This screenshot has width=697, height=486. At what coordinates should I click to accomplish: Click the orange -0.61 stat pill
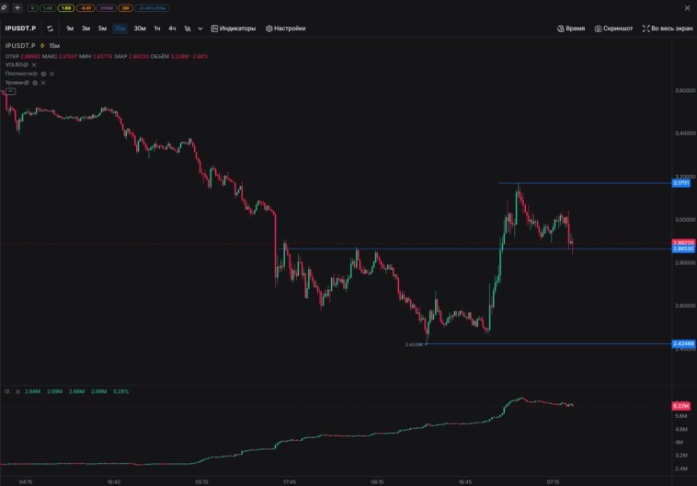pyautogui.click(x=86, y=8)
